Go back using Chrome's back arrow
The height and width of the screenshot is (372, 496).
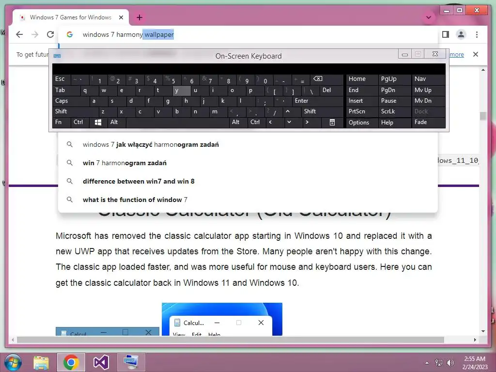[x=19, y=34]
